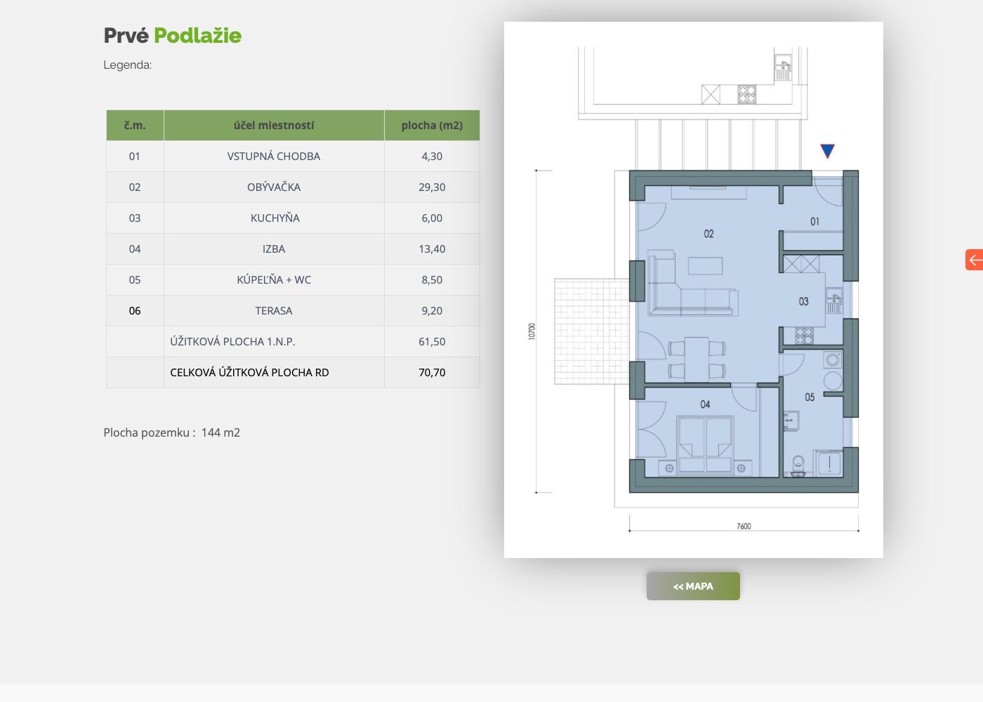This screenshot has width=983, height=702.
Task: Click the terrace tiled grid area
Action: click(590, 330)
